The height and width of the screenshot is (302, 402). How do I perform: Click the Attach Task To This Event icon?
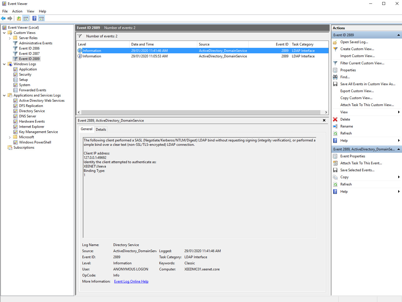[335, 163]
